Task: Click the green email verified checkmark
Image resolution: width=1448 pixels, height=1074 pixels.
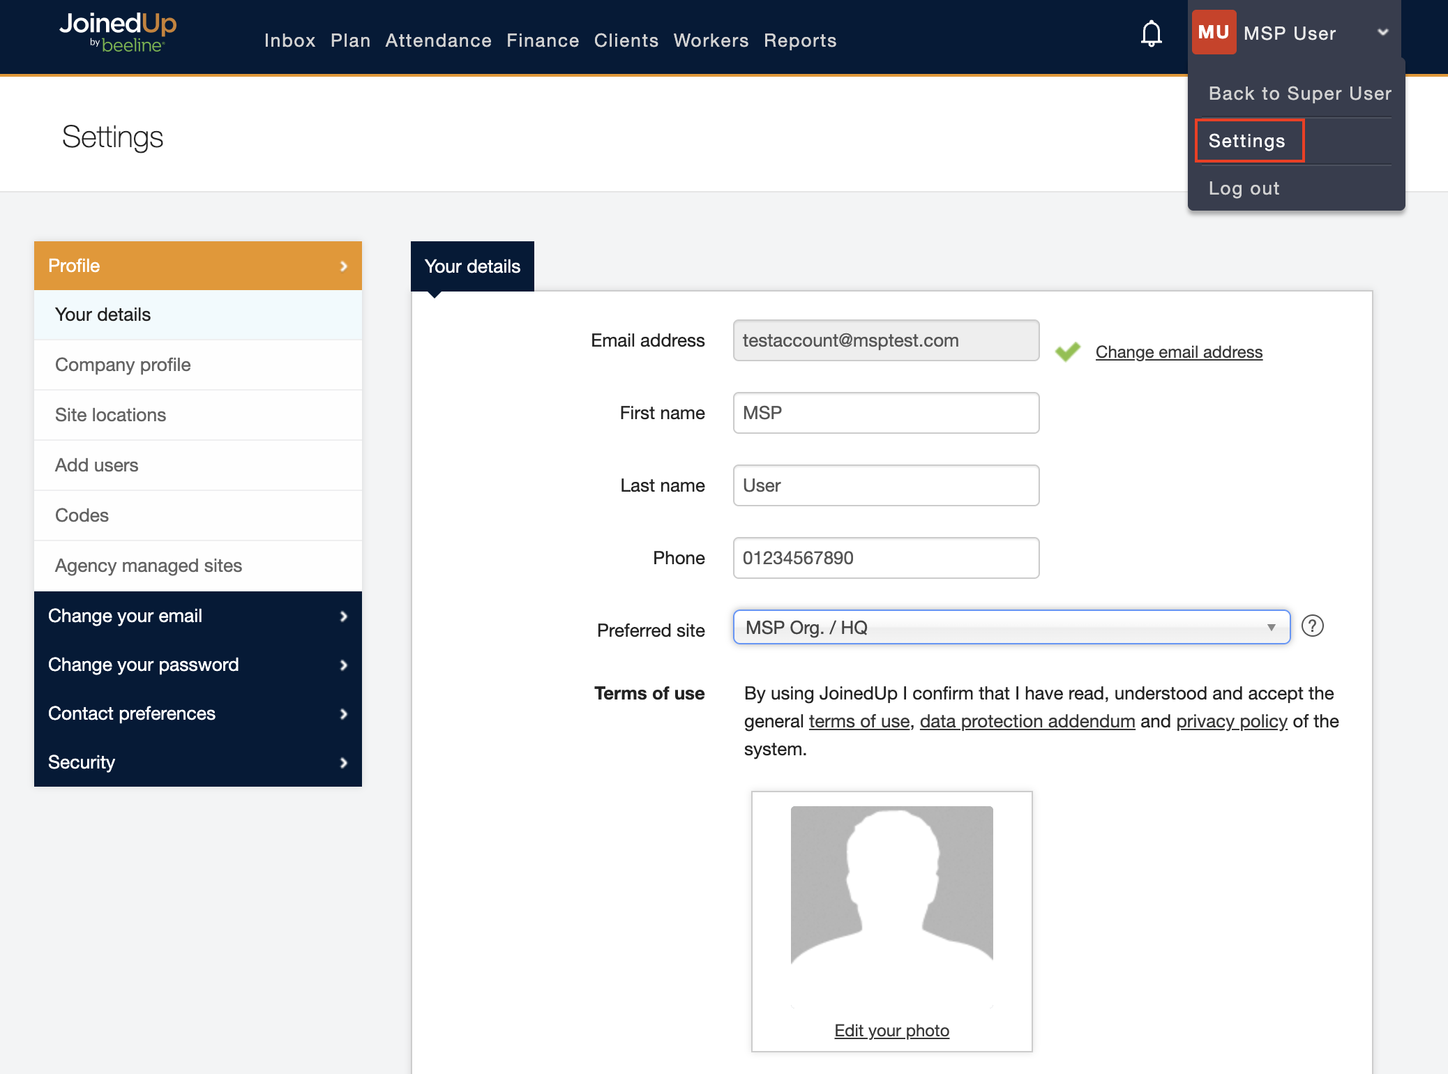Action: 1067,351
